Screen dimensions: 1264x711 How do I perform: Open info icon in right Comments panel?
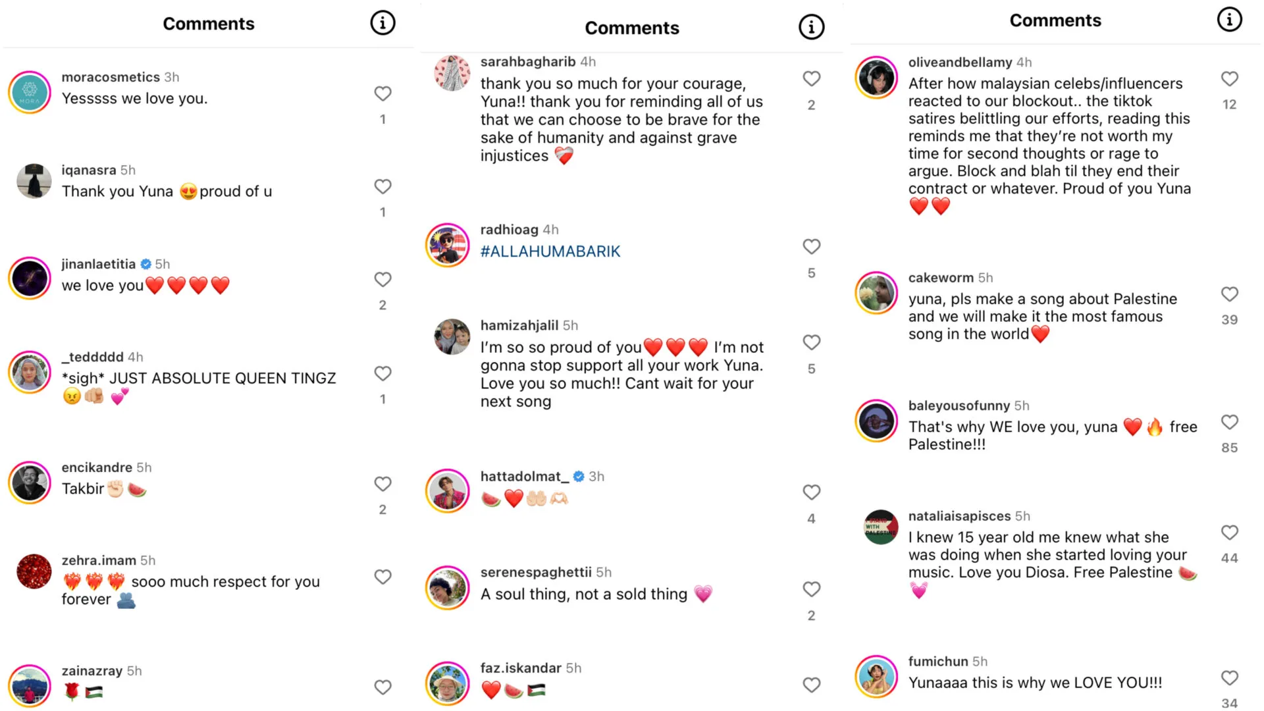pyautogui.click(x=1229, y=20)
